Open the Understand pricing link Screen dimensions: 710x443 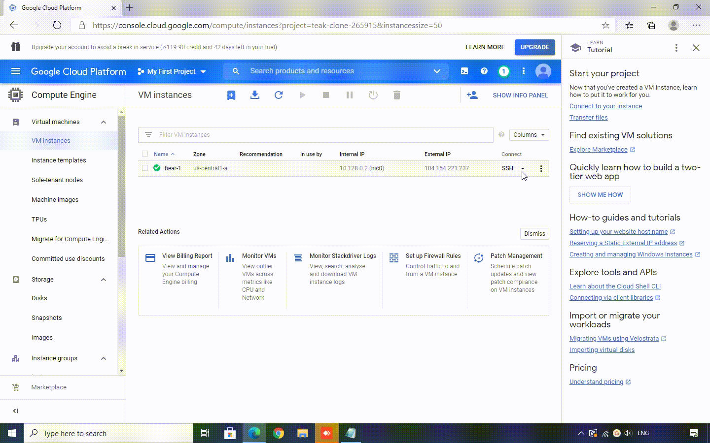[596, 382]
